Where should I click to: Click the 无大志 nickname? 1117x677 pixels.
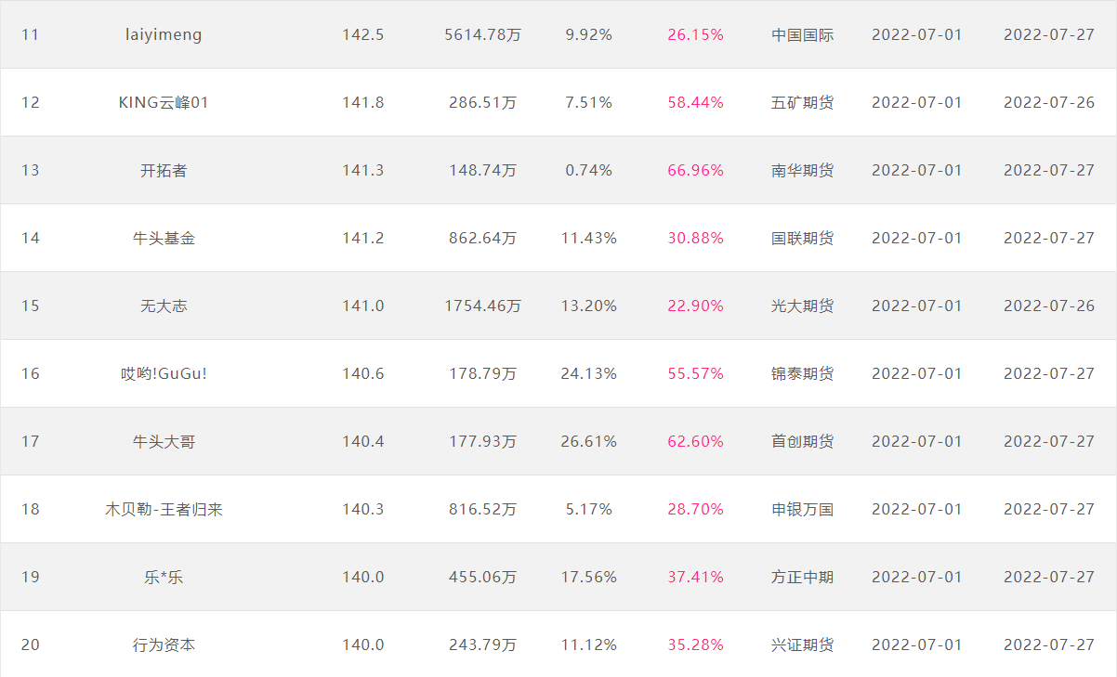[x=164, y=306]
